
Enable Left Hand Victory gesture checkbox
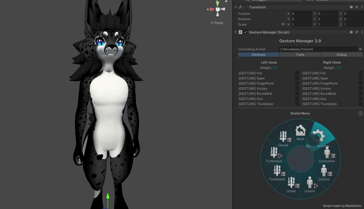coord(297,88)
